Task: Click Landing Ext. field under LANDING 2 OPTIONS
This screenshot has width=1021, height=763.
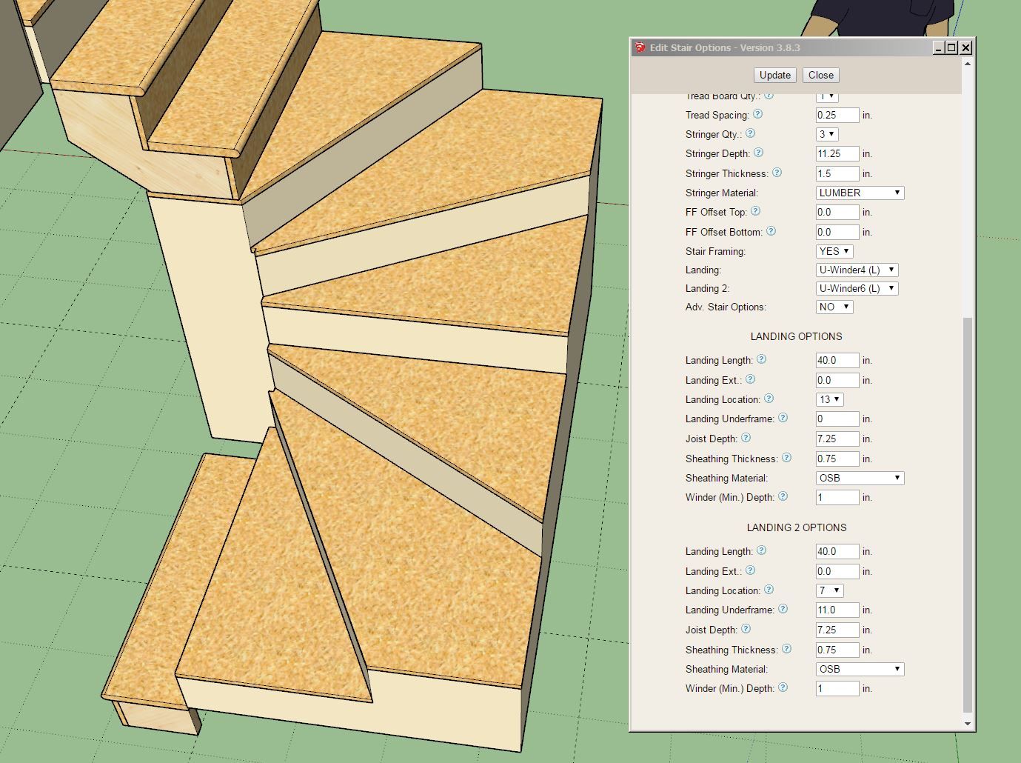Action: click(x=837, y=571)
